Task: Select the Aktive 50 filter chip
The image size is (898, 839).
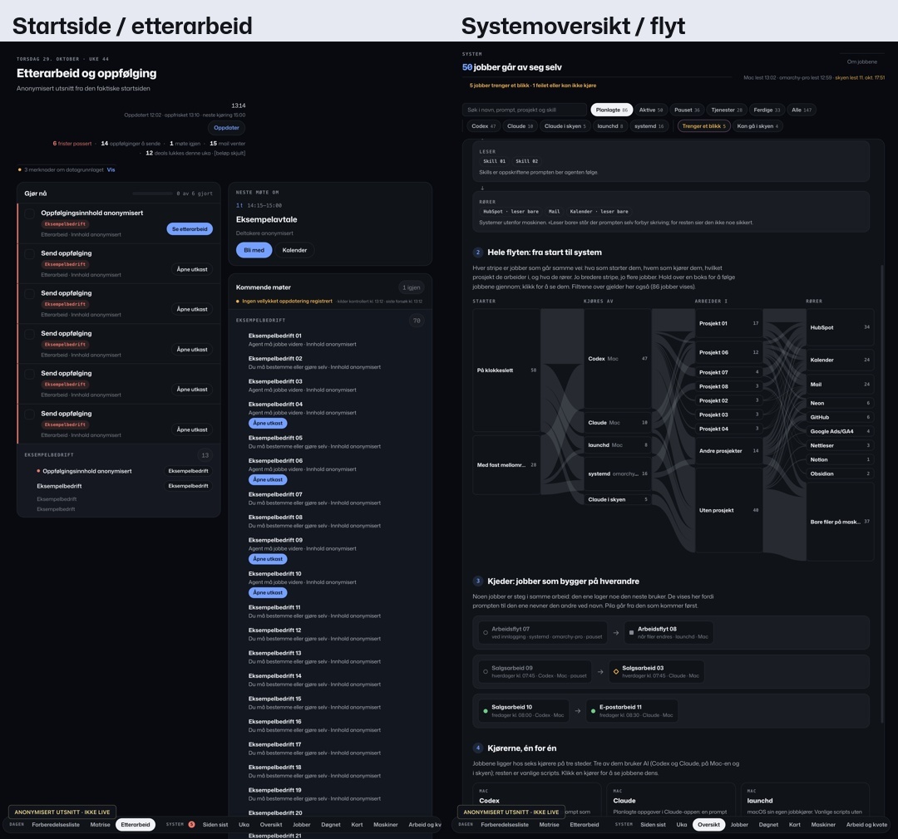Action: (x=650, y=110)
